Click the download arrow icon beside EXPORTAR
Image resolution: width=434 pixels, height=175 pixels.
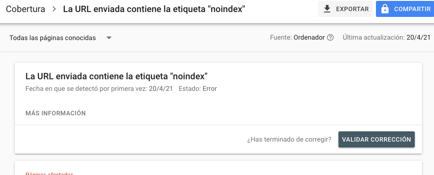[327, 9]
